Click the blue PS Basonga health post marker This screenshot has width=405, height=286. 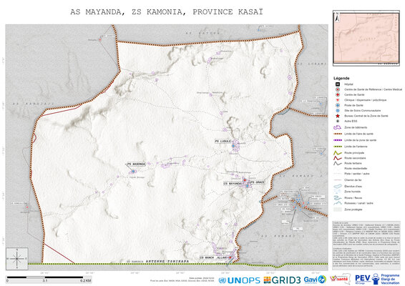pyautogui.click(x=133, y=171)
